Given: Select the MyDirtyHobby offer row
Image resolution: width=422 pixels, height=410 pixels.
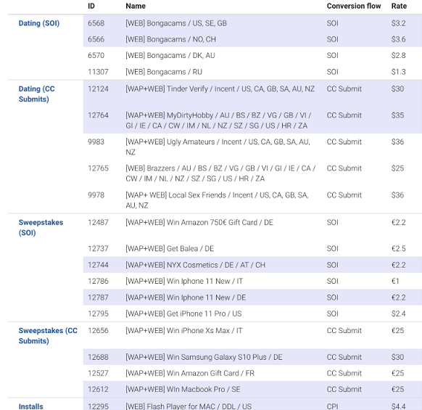Looking at the screenshot, I should 252,120.
